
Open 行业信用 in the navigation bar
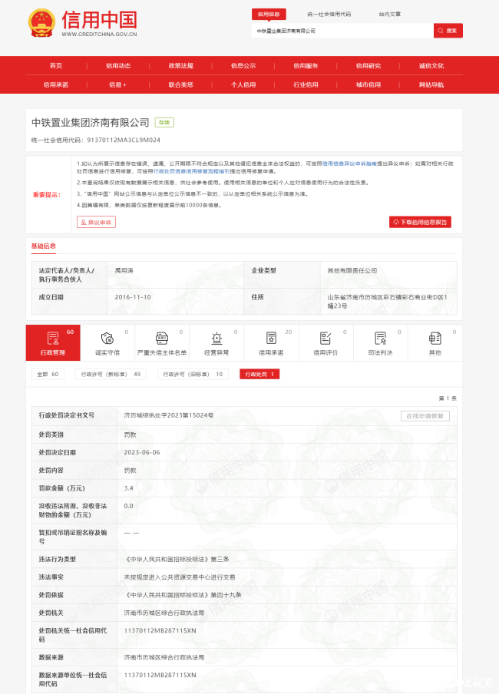click(x=306, y=84)
